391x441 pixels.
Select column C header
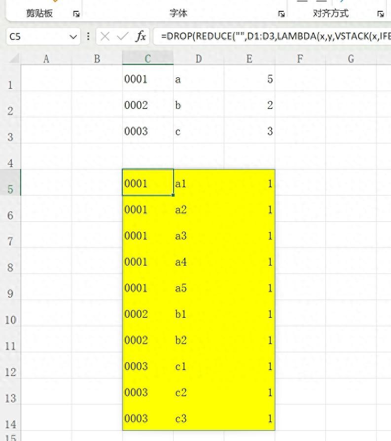(148, 59)
